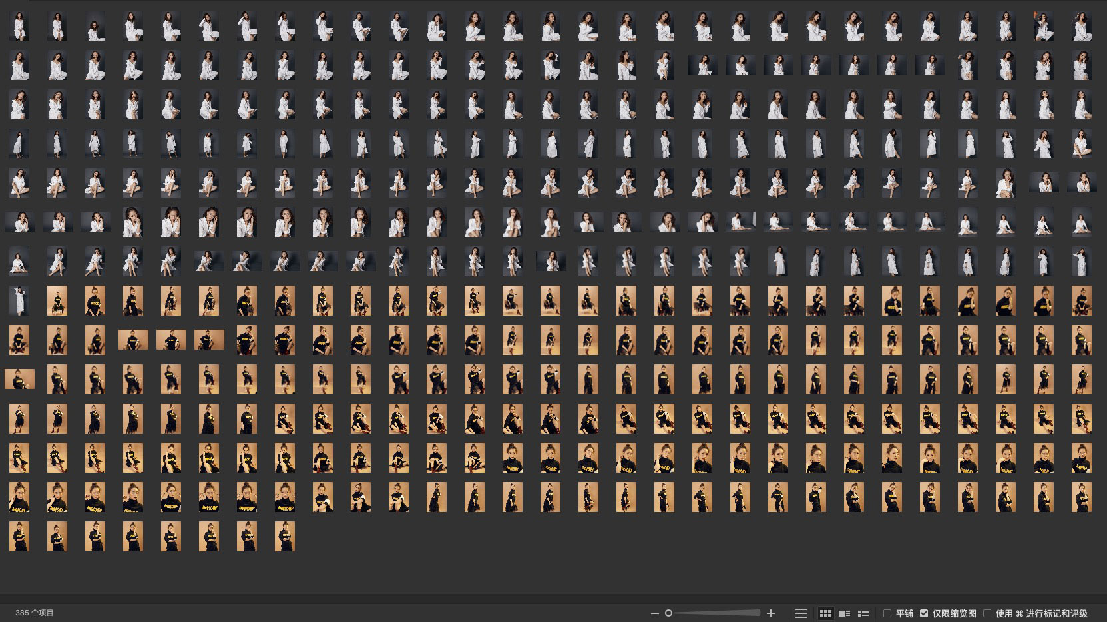Image resolution: width=1107 pixels, height=622 pixels.
Task: Click the minus icon to shrink thumbnails
Action: [654, 613]
